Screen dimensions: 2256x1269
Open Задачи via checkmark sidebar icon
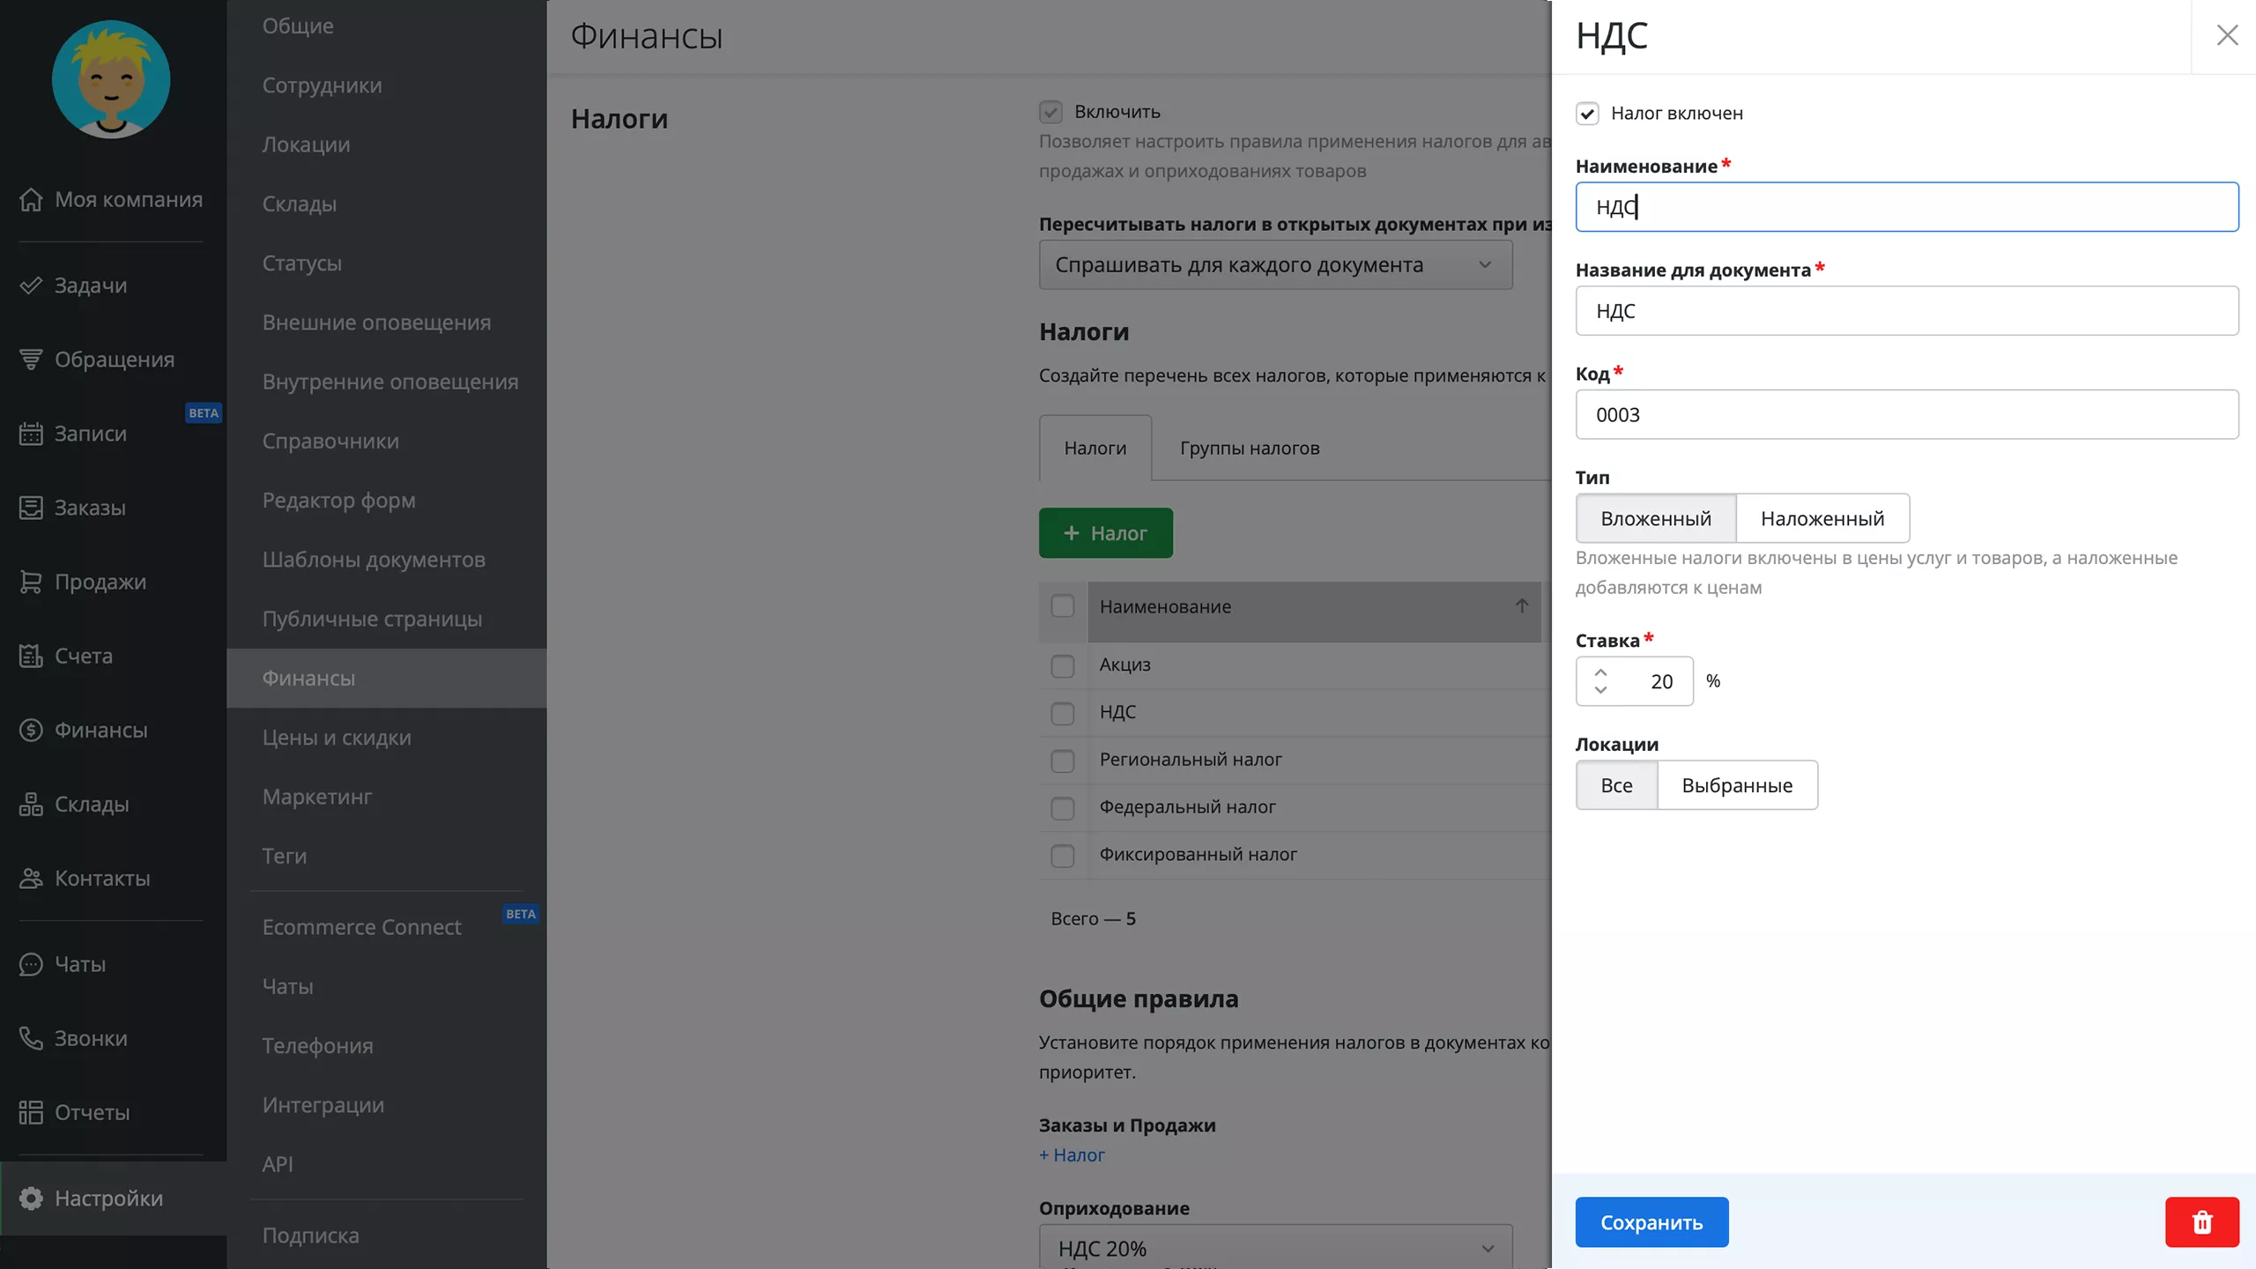[31, 286]
